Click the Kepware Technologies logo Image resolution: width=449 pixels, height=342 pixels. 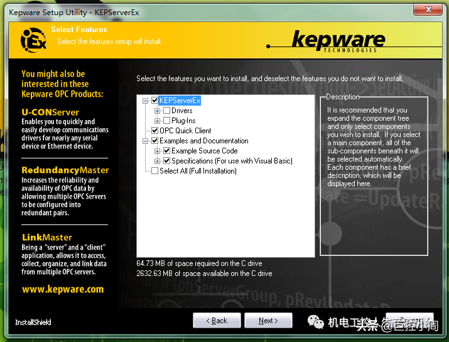tap(339, 41)
